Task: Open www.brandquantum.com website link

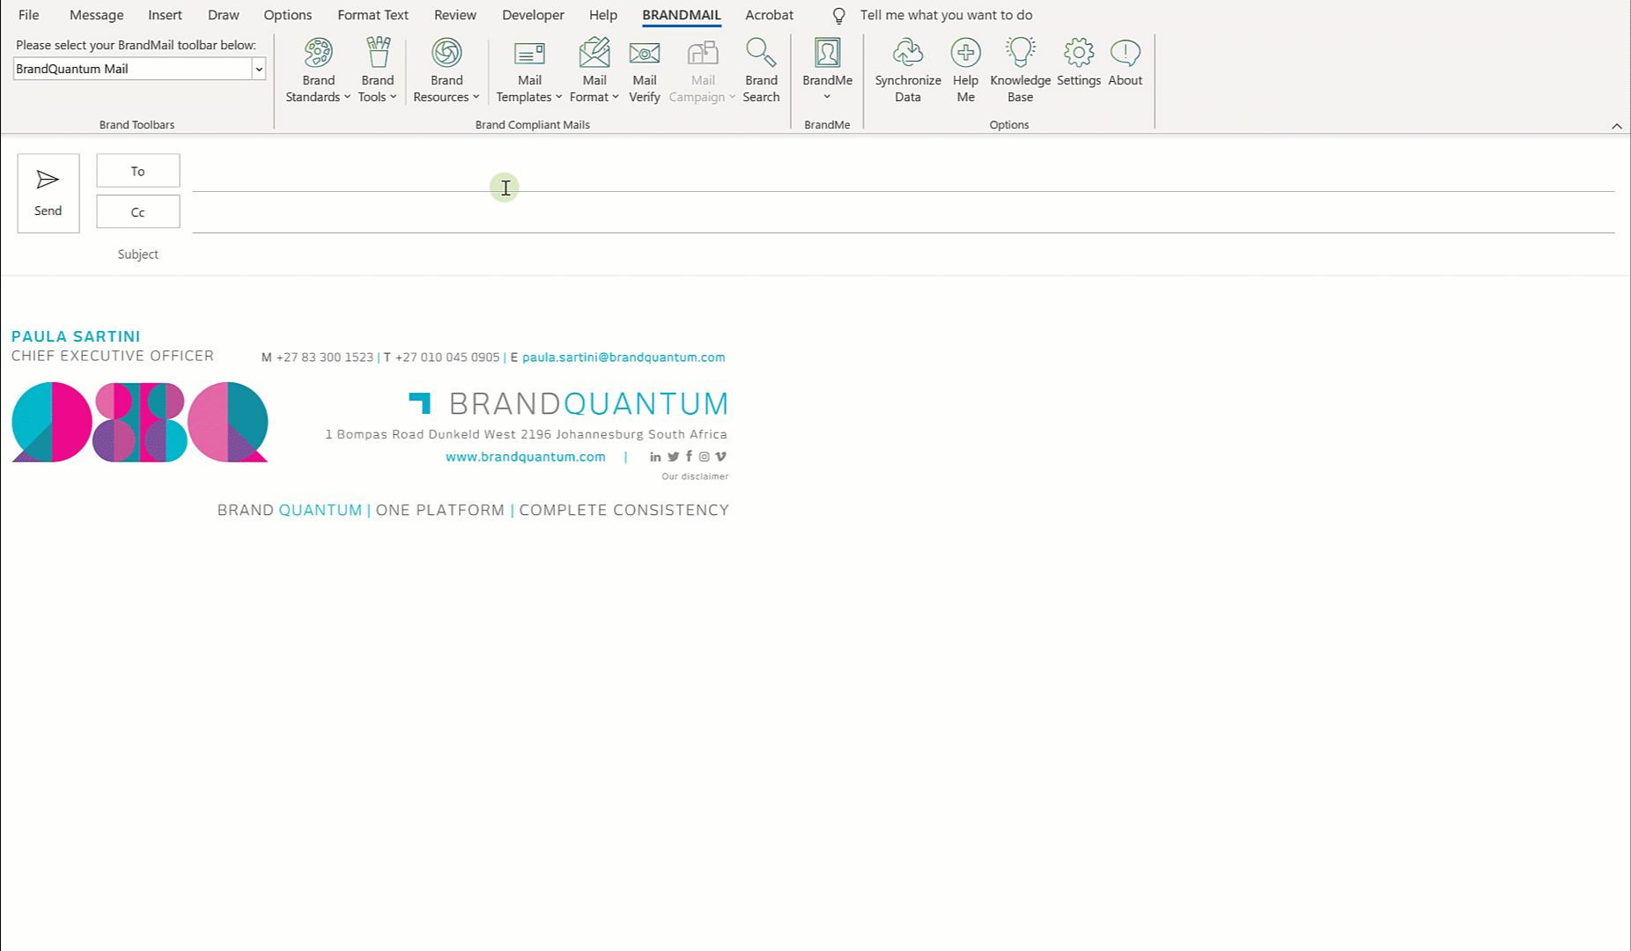Action: (526, 457)
